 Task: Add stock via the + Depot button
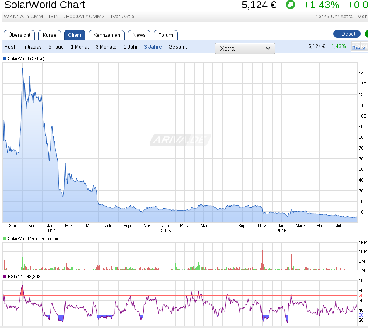pyautogui.click(x=346, y=34)
